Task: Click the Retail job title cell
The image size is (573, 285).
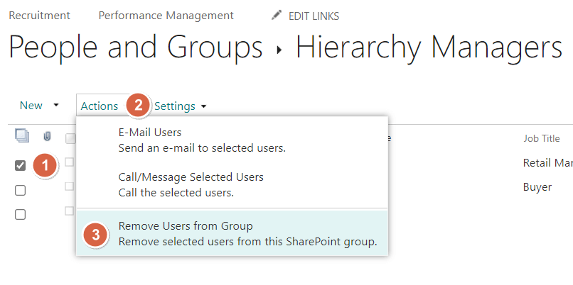Action: 548,163
